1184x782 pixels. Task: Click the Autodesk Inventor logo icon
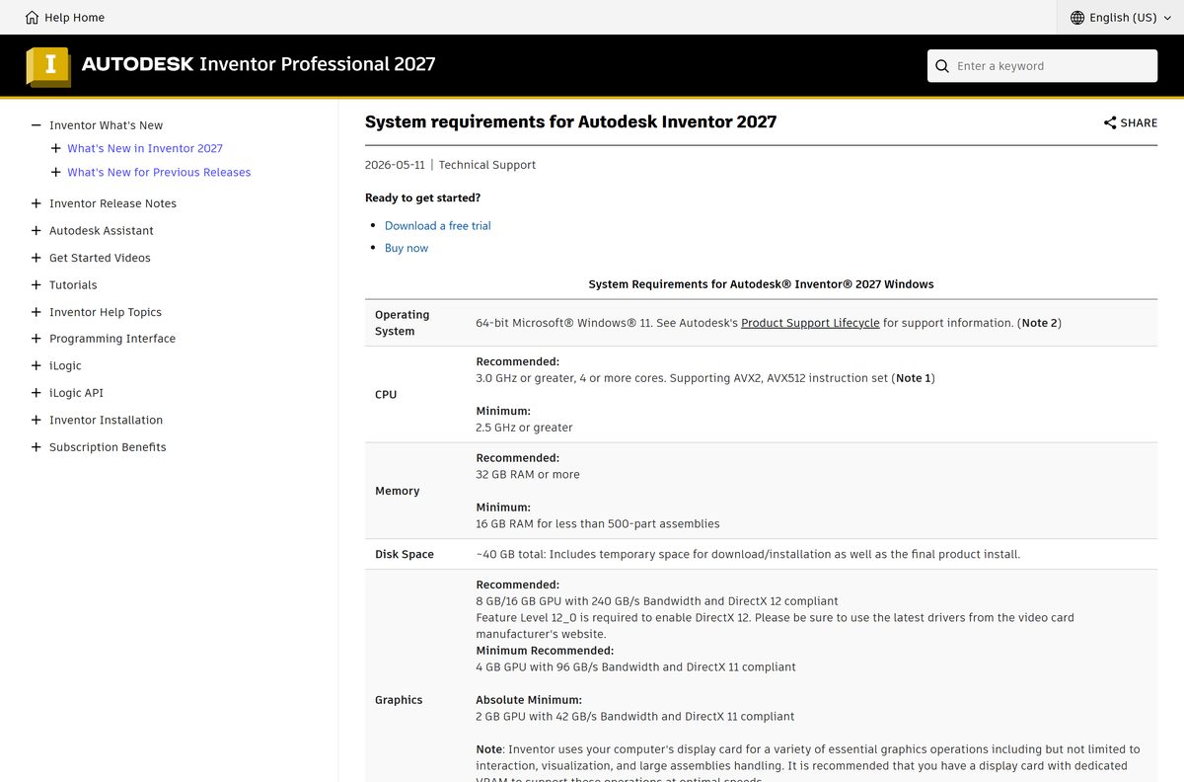[48, 66]
